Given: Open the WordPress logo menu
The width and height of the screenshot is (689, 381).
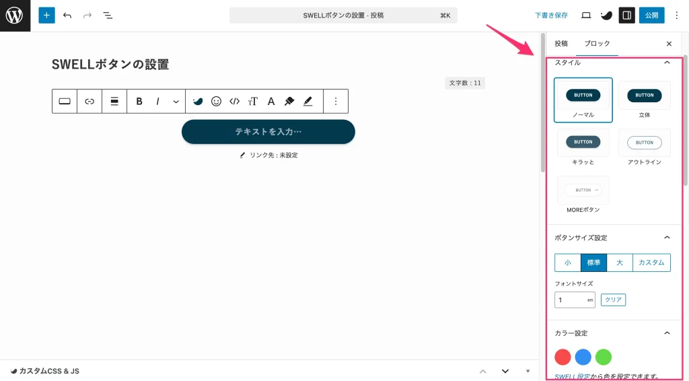Looking at the screenshot, I should pos(15,15).
